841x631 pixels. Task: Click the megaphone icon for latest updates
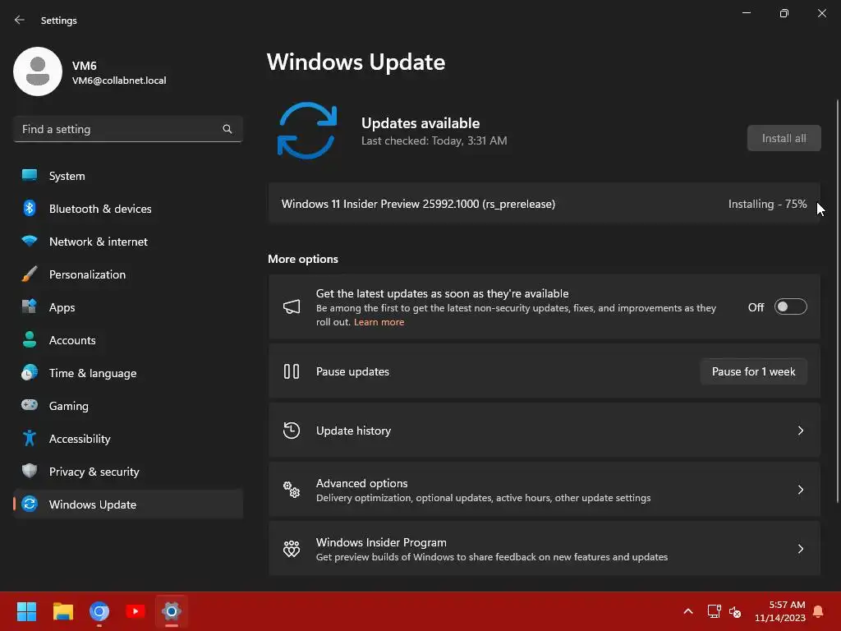[292, 307]
